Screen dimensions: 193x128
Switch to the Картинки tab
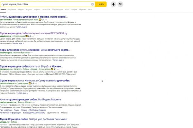click(12, 10)
